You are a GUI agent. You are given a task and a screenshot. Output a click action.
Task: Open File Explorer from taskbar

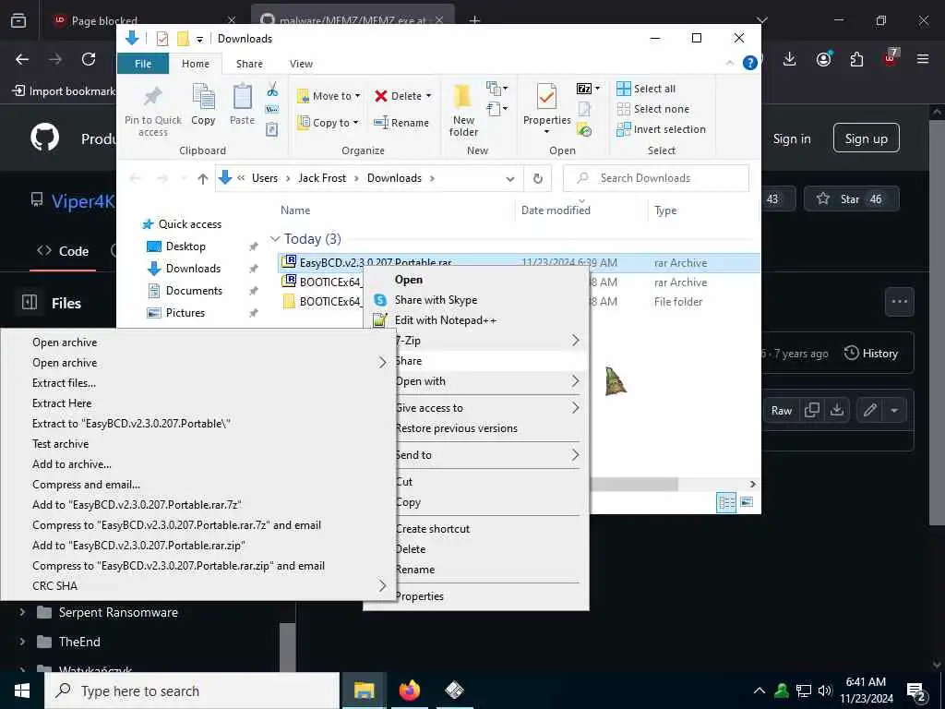[x=364, y=691]
